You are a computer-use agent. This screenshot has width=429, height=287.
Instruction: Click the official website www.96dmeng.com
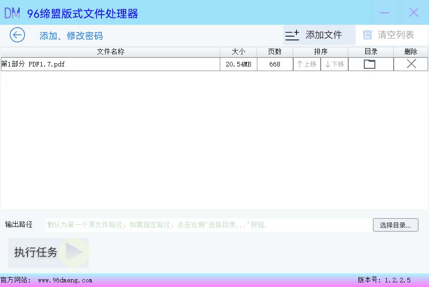point(65,281)
